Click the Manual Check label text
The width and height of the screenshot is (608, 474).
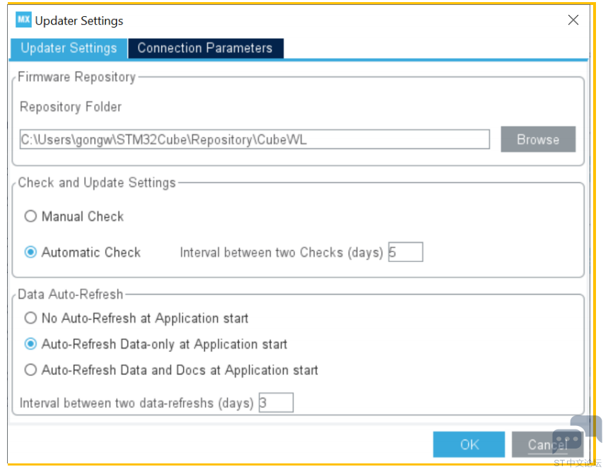tap(83, 216)
